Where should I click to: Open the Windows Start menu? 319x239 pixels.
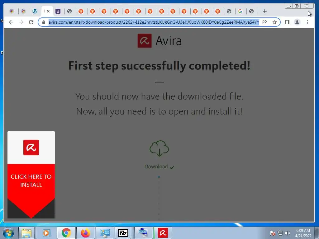(8, 233)
